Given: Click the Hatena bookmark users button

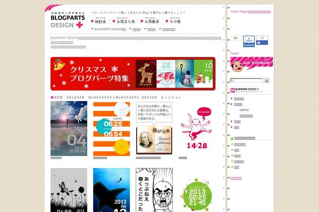Looking at the screenshot, I should pyautogui.click(x=249, y=41).
